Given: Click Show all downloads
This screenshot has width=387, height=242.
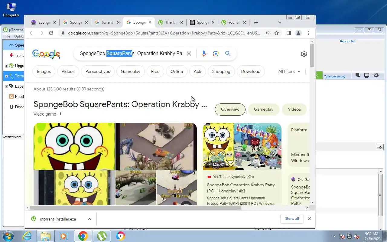Looking at the screenshot, I should 292,219.
